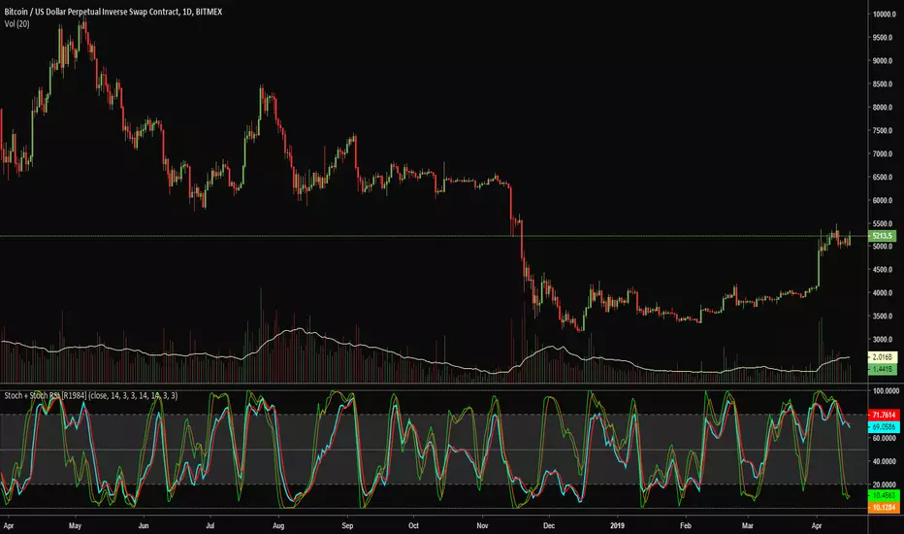Click the 10.4563 green indicator value
The width and height of the screenshot is (904, 534).
(x=884, y=495)
